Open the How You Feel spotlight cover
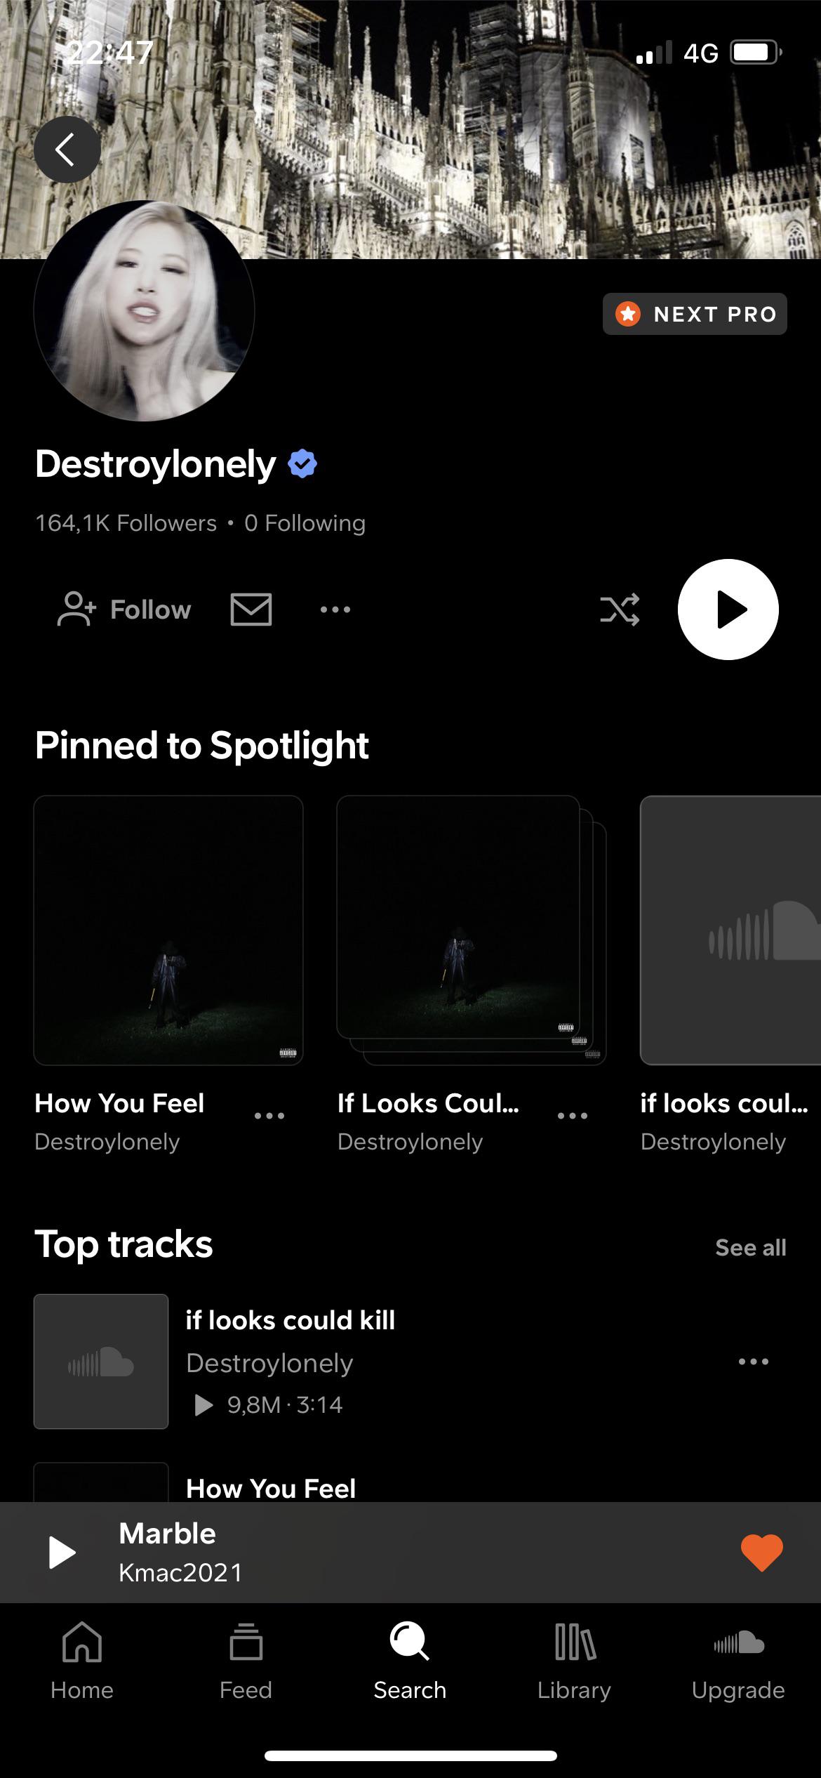 [x=168, y=930]
